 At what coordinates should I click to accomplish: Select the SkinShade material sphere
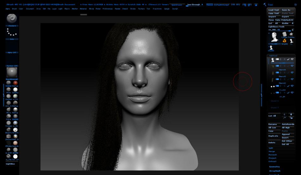click(x=15, y=90)
